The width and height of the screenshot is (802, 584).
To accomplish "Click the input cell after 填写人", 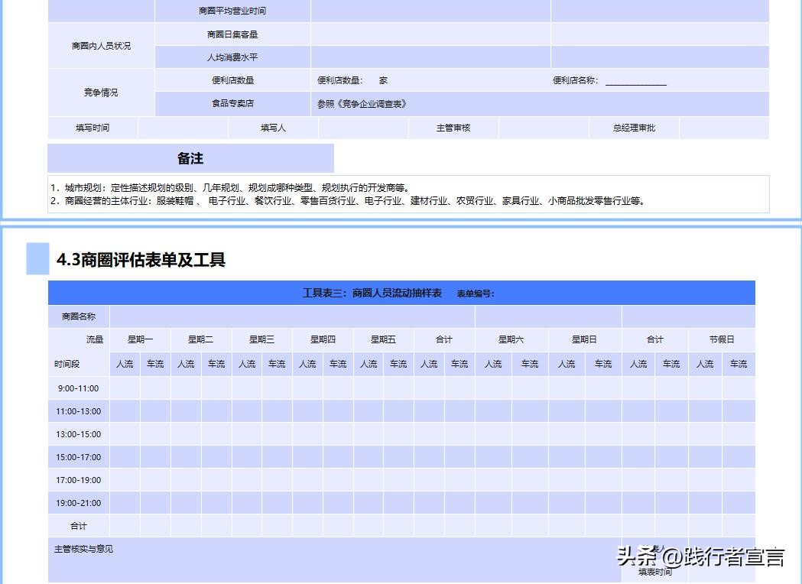I will tap(363, 128).
